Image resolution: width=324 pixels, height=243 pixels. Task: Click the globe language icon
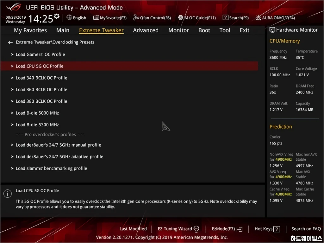(x=69, y=17)
